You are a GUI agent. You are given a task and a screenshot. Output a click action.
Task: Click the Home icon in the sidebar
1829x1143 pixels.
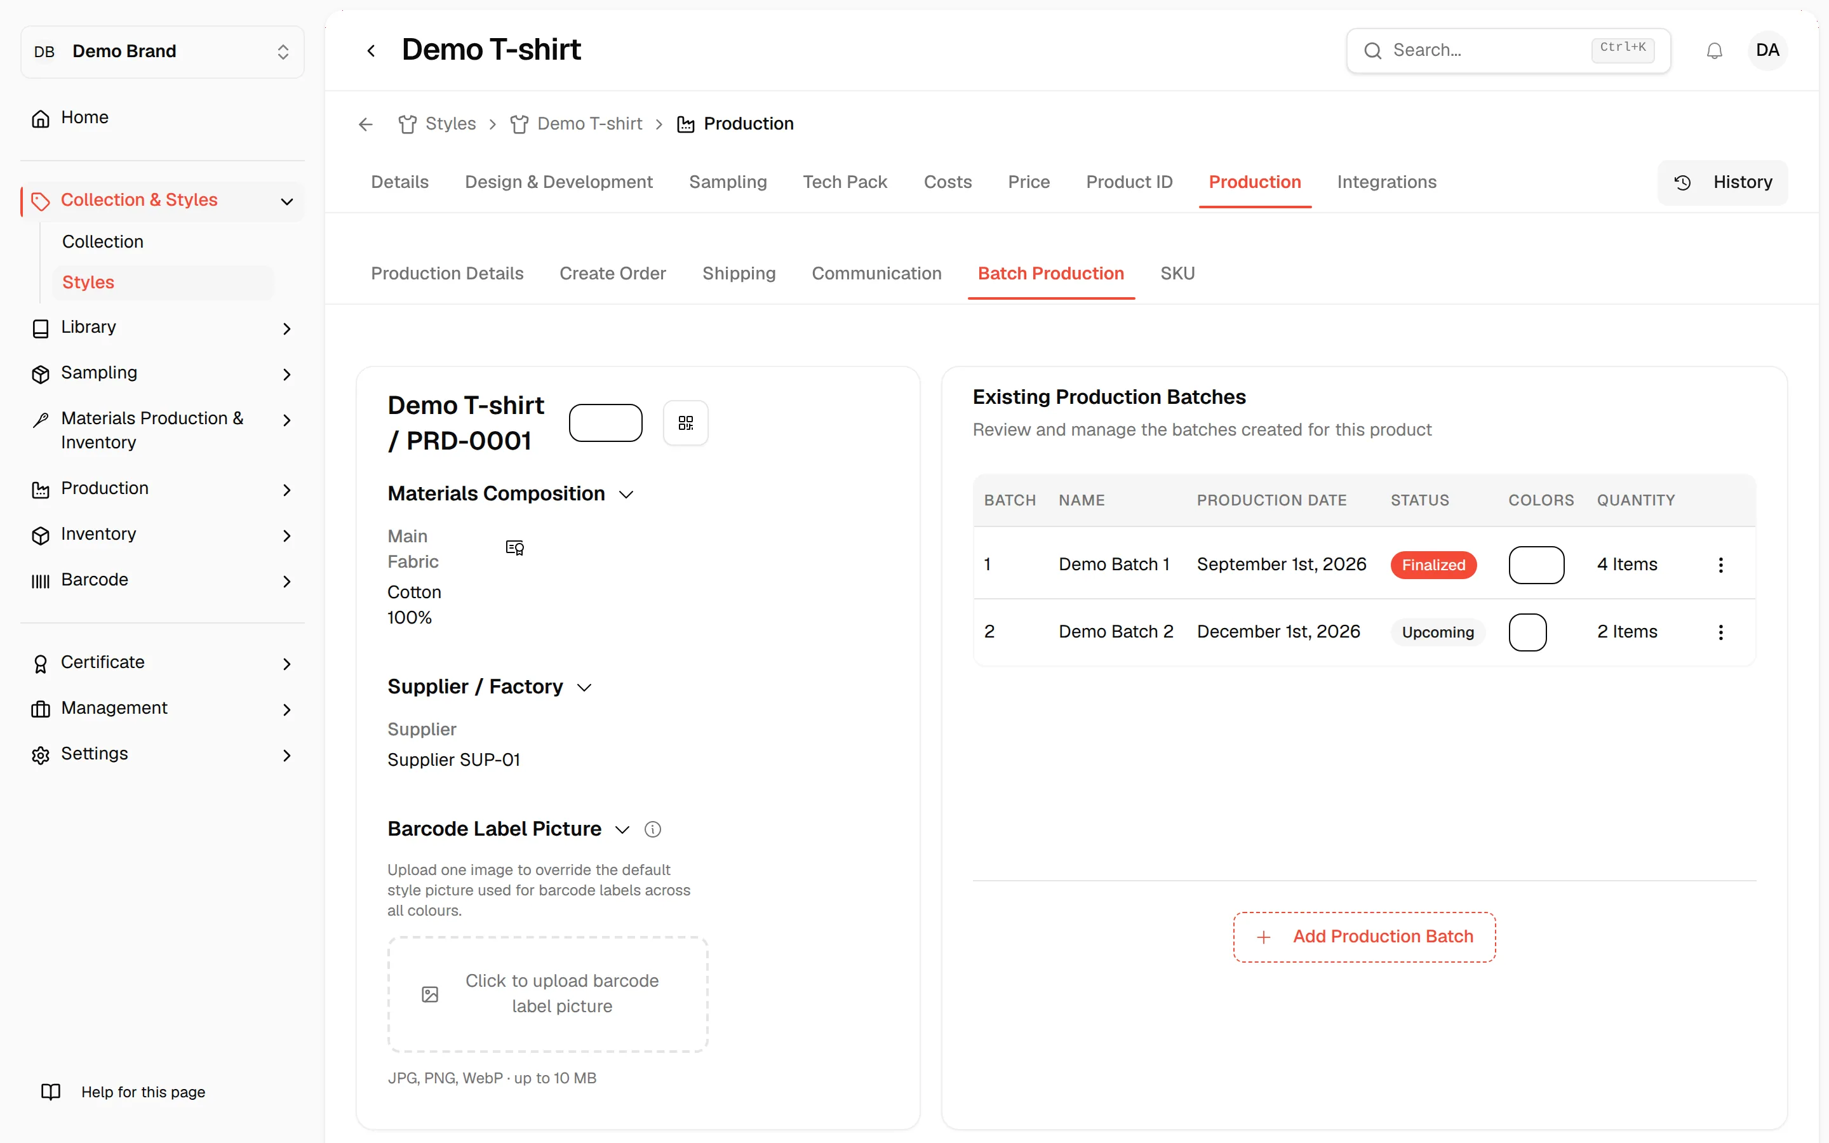click(x=41, y=118)
